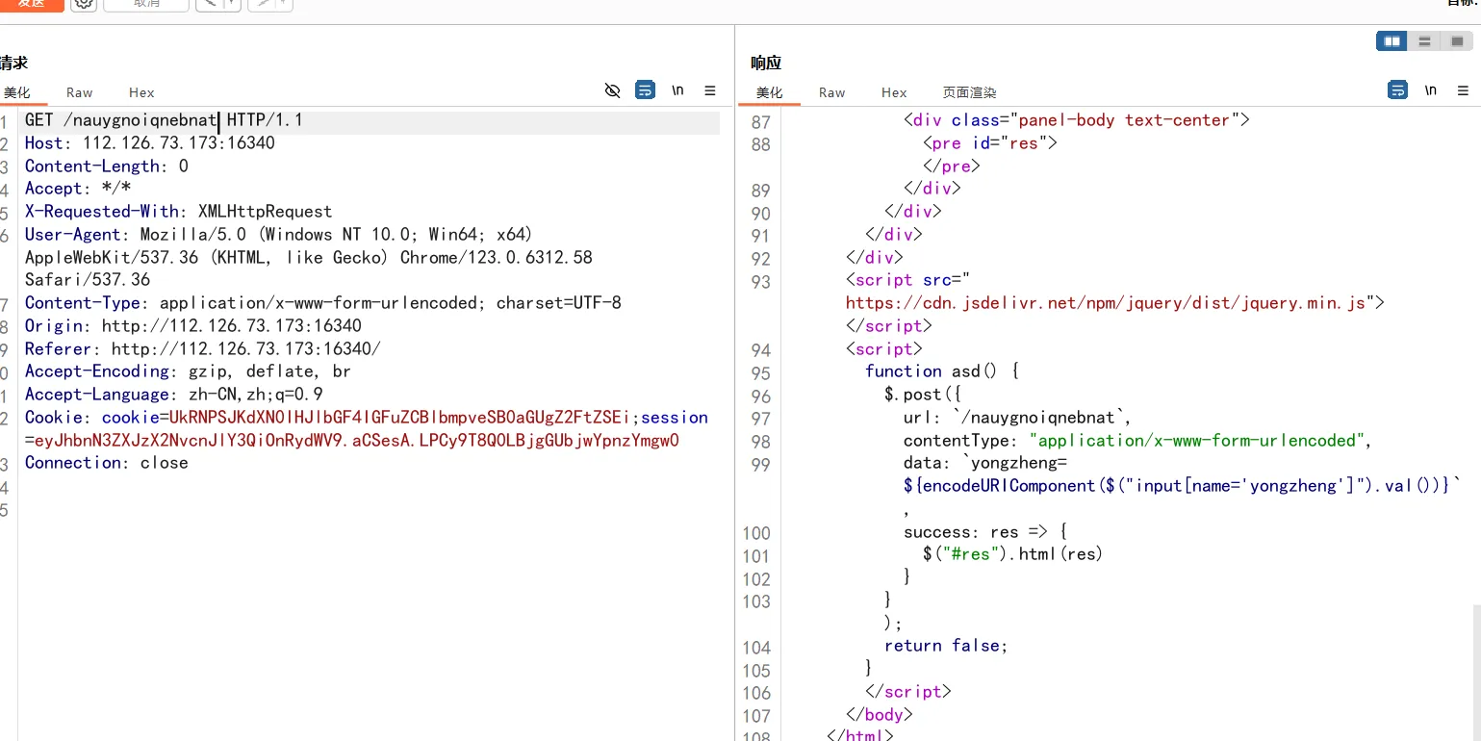Toggle hidden non-printable characters eye icon in request
This screenshot has width=1481, height=741.
click(x=612, y=90)
